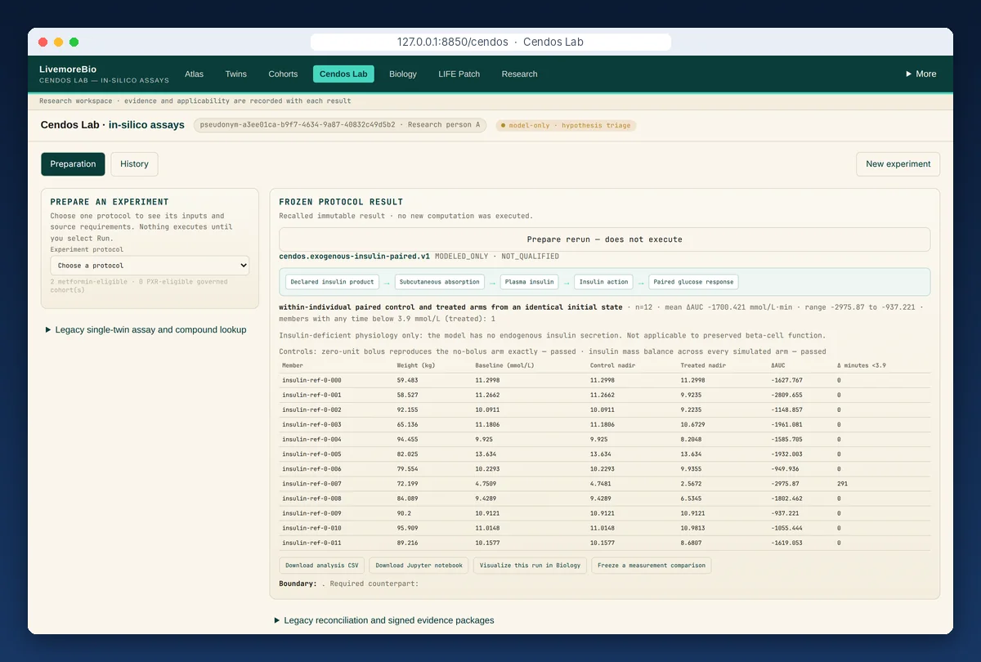Image resolution: width=981 pixels, height=662 pixels.
Task: Open the Choose a protocol dropdown
Action: click(x=150, y=266)
